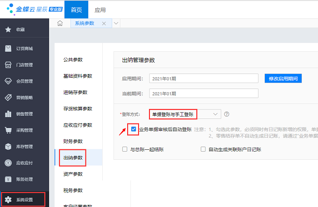The width and height of the screenshot is (318, 207).
Task: Click the 门店管理 store icon
Action: click(8, 65)
